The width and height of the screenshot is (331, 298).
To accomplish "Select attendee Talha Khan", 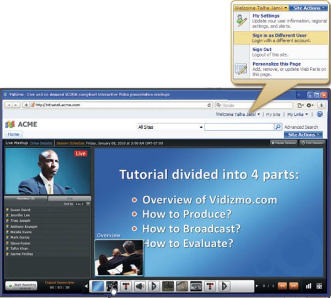I will (x=19, y=248).
